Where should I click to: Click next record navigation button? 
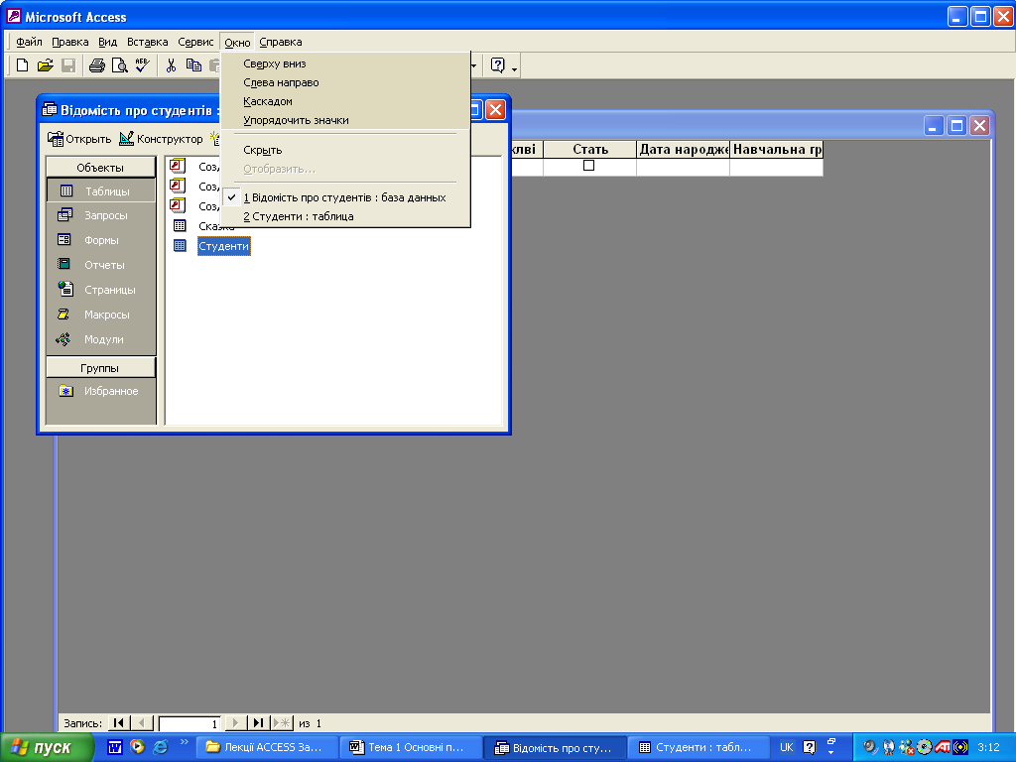pos(235,722)
